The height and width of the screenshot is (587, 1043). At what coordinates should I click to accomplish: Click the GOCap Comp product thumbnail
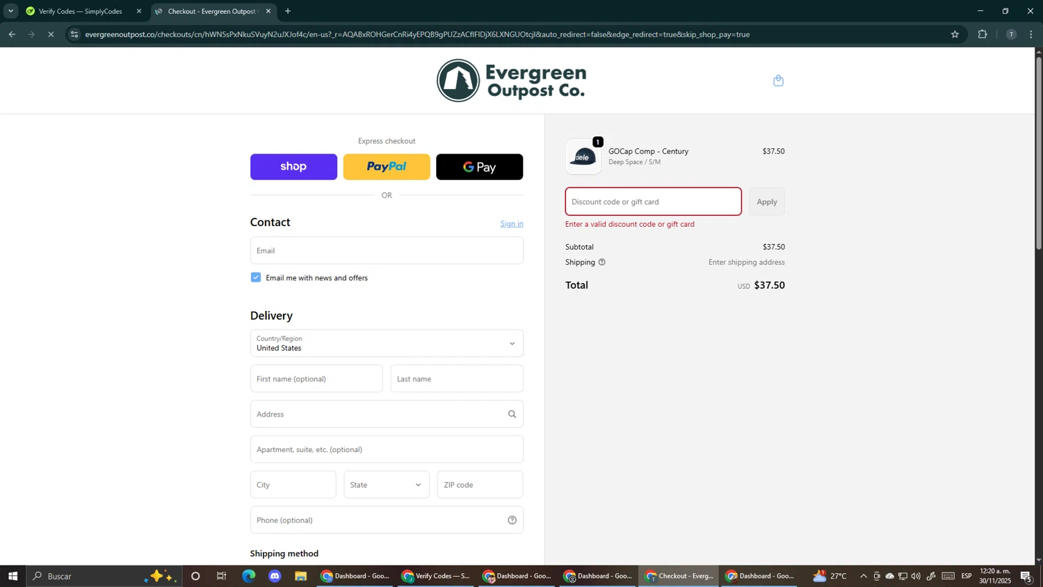583,156
